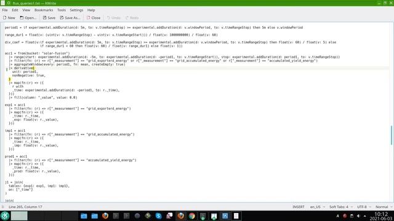
Task: Click the dark round icon in taskbar
Action: click(137, 215)
